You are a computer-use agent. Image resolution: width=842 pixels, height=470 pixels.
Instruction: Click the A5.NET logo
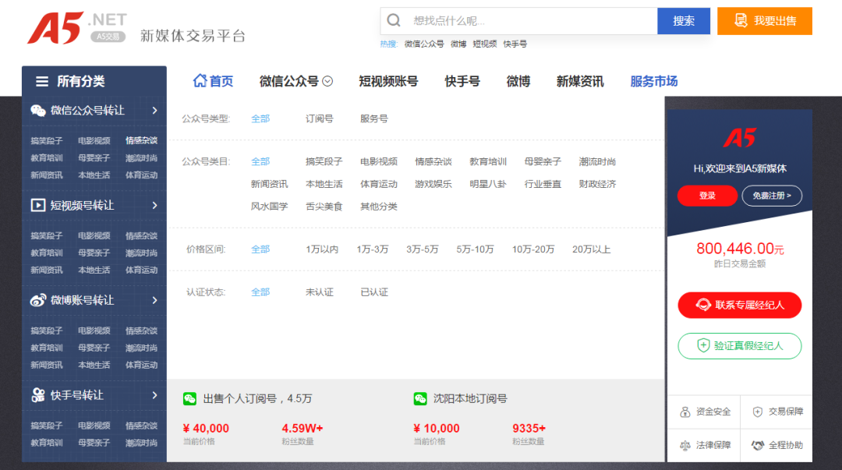[78, 28]
